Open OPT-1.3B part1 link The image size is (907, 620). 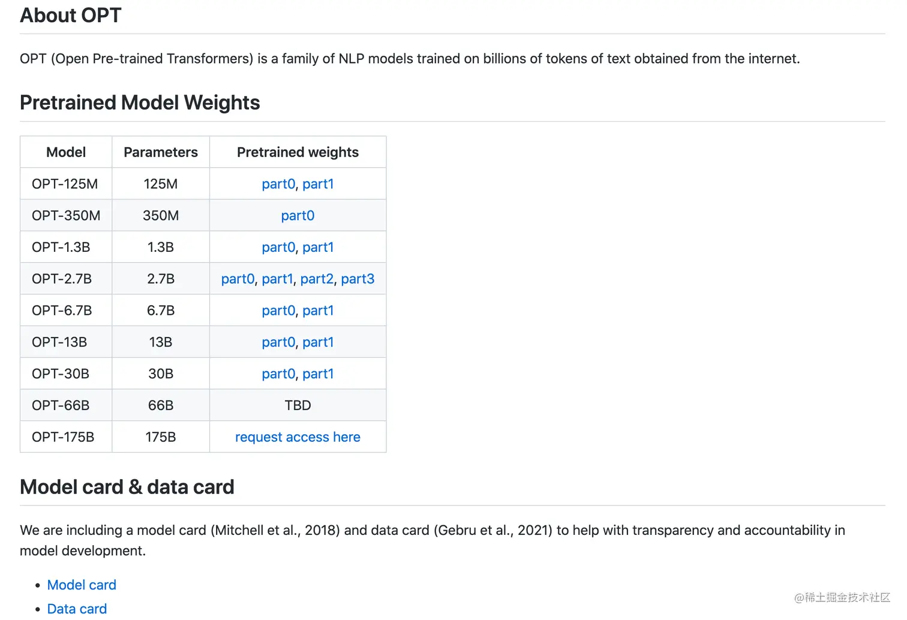click(318, 248)
